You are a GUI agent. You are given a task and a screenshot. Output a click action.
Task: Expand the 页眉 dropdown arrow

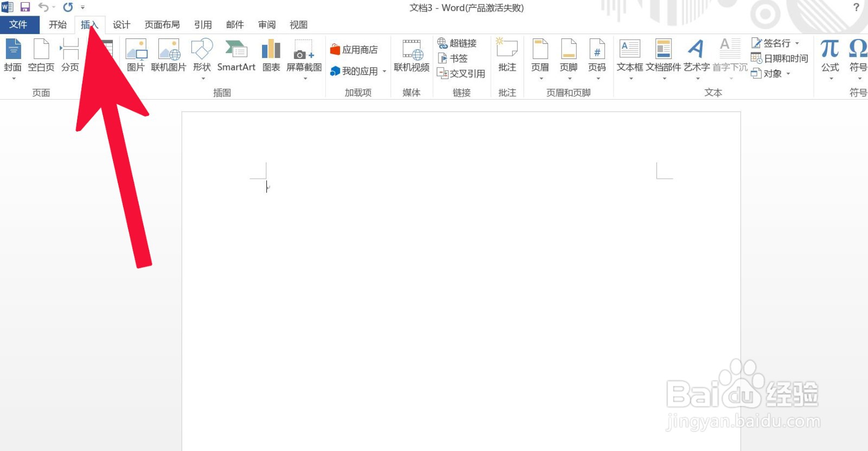[541, 79]
